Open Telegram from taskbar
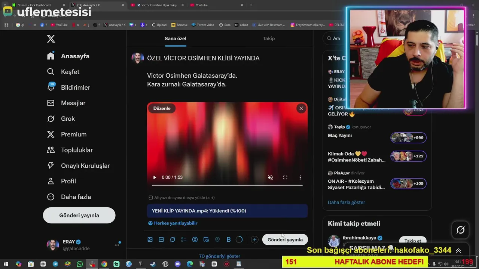 pos(55,264)
